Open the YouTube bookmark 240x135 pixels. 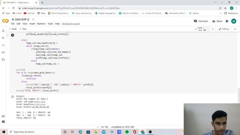pos(29,13)
